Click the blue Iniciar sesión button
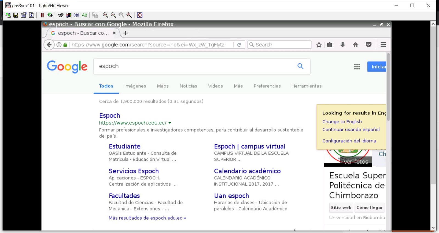Viewport: 439px width, 233px height. 377,67
